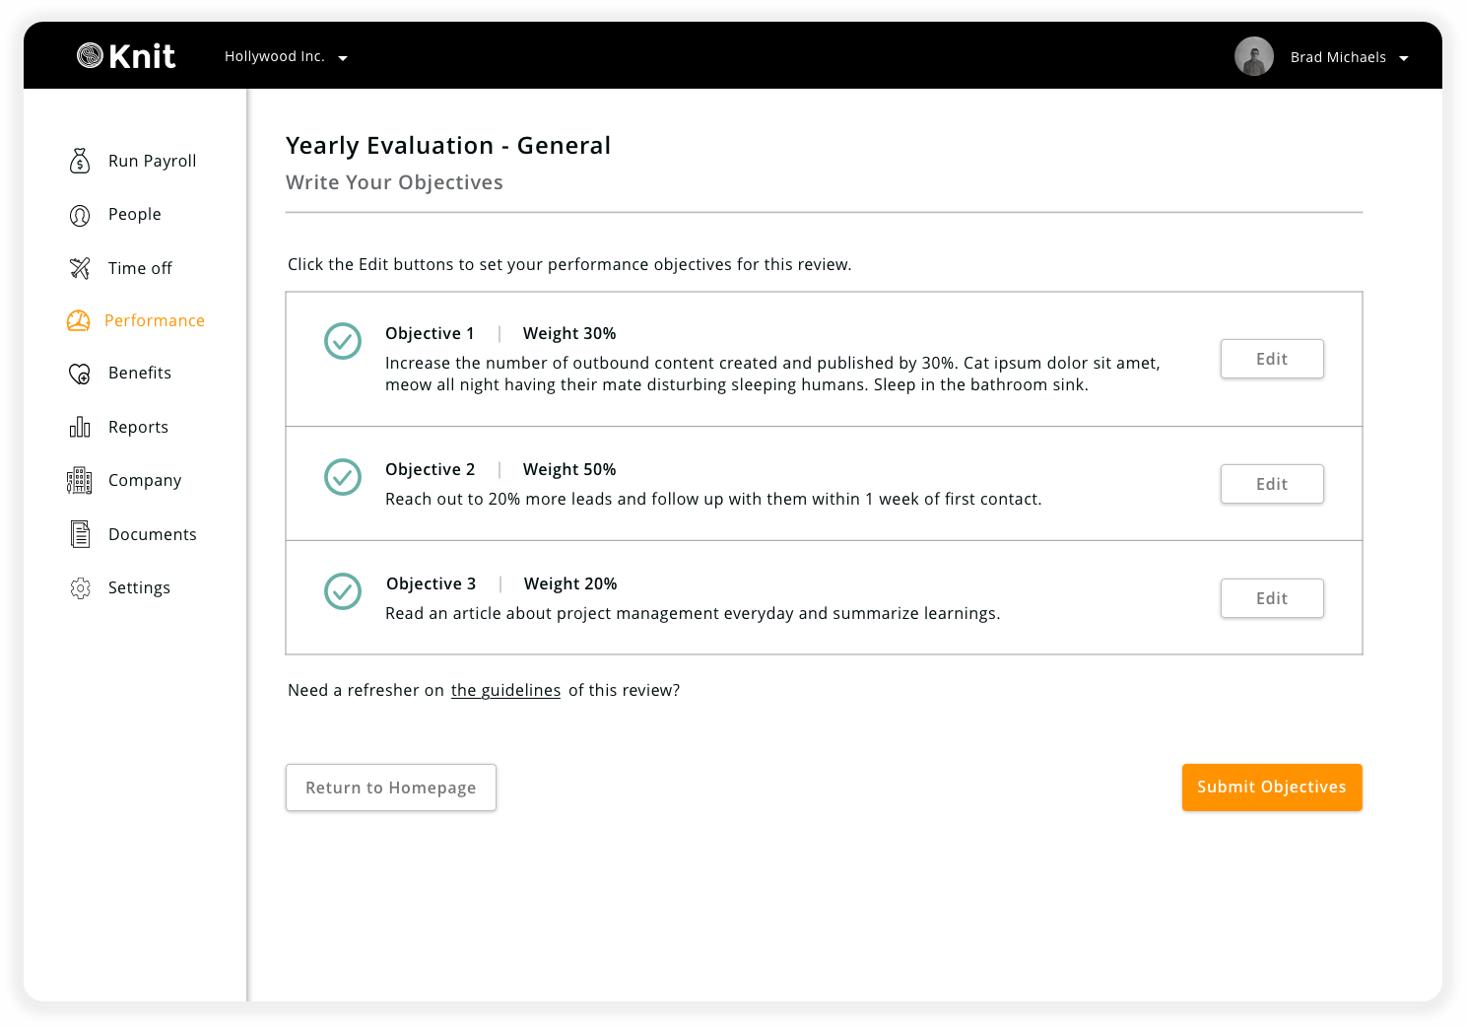Viewport: 1466px width, 1027px height.
Task: Click the Brad Michaels profile avatar
Action: 1254,56
